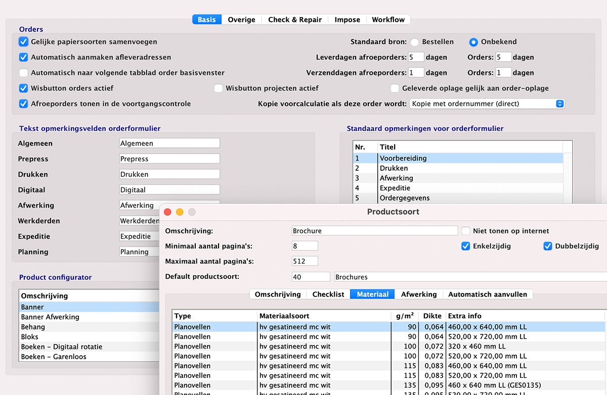The height and width of the screenshot is (395, 607).
Task: Click the Titel column header in opmerkingen list
Action: click(470, 147)
